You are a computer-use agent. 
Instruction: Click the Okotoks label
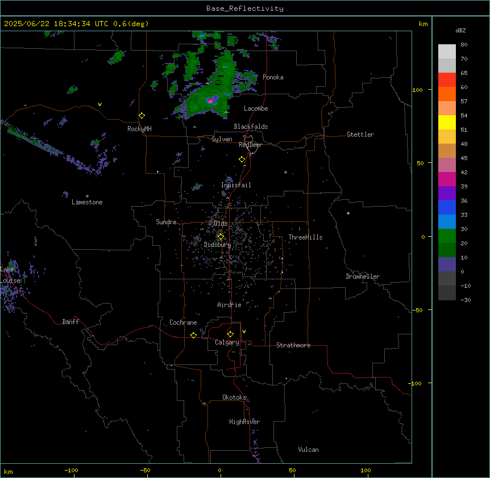(234, 397)
